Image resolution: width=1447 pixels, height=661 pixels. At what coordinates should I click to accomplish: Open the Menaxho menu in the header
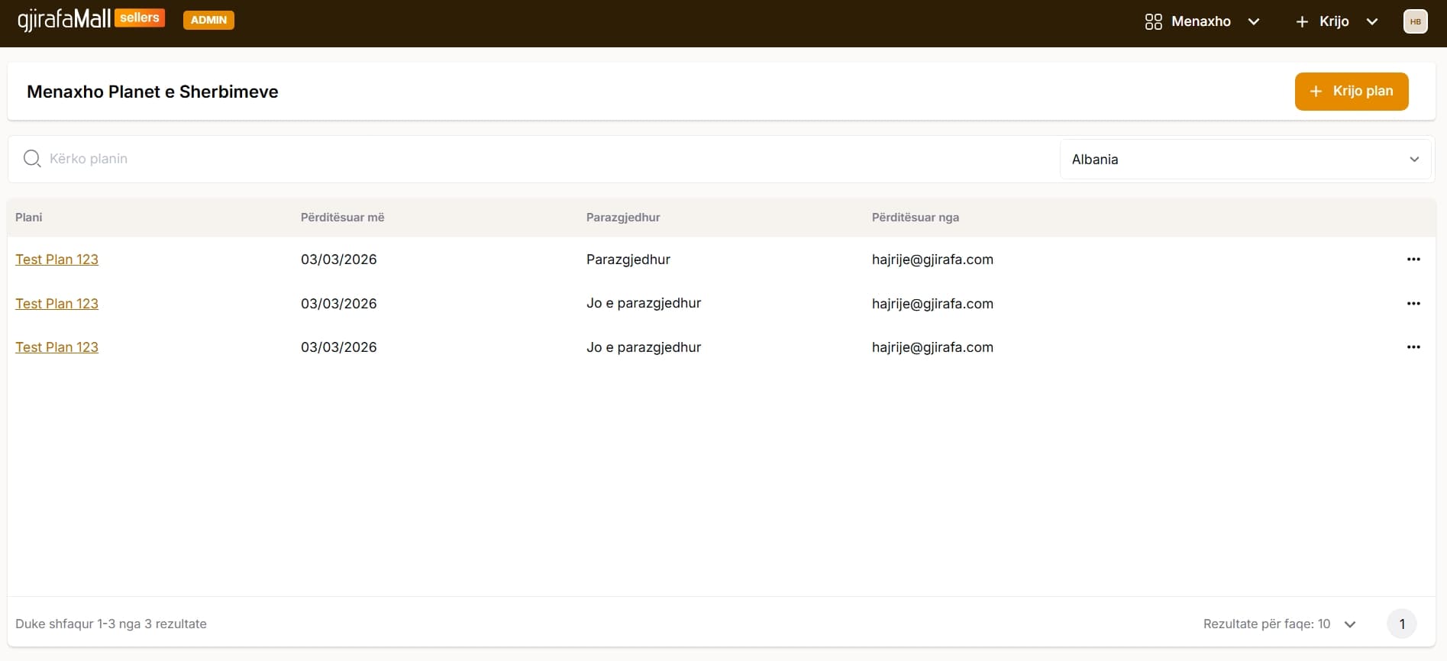point(1202,21)
